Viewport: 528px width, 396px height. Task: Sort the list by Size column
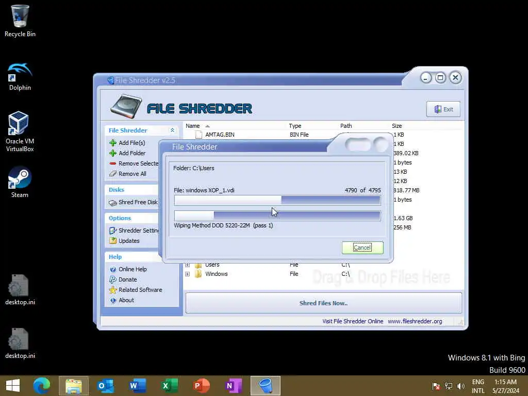397,126
